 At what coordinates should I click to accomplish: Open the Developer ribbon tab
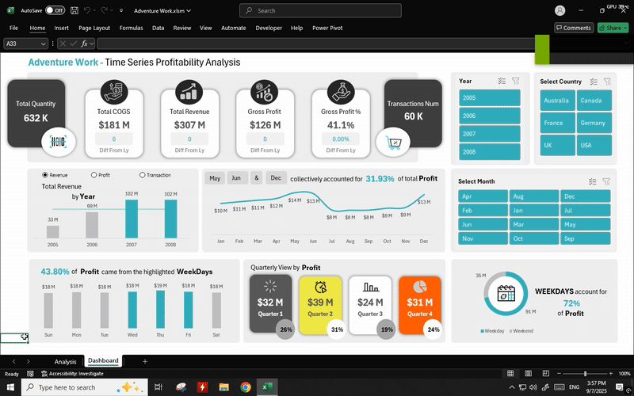269,28
